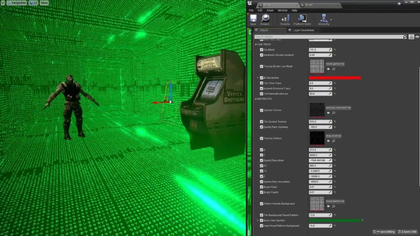This screenshot has width=420, height=236.
Task: Reset Base Color Symbol to default
Action: pyautogui.click(x=362, y=220)
